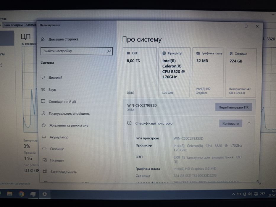Click the 3% usage value in Task Manager
Image resolution: width=276 pixels, height=207 pixels.
tap(27, 146)
